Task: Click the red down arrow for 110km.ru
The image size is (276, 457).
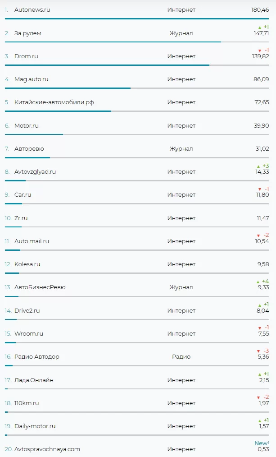Action: (258, 398)
